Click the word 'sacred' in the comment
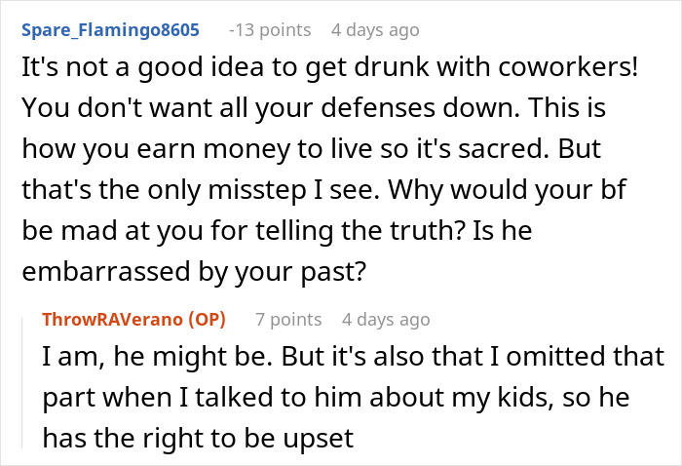Image resolution: width=682 pixels, height=466 pixels. [x=501, y=148]
